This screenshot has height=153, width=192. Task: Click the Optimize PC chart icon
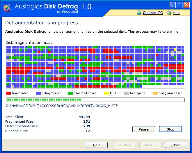click(x=139, y=13)
